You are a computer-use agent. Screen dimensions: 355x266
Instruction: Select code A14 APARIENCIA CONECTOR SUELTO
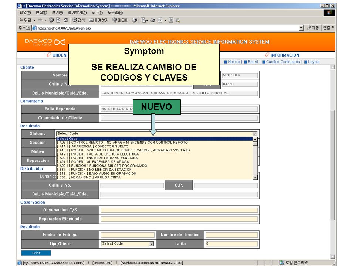(x=155, y=146)
